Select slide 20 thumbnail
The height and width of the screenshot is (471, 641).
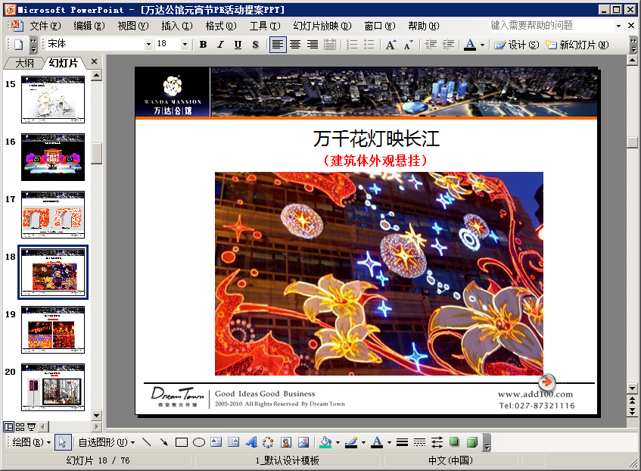click(x=53, y=387)
